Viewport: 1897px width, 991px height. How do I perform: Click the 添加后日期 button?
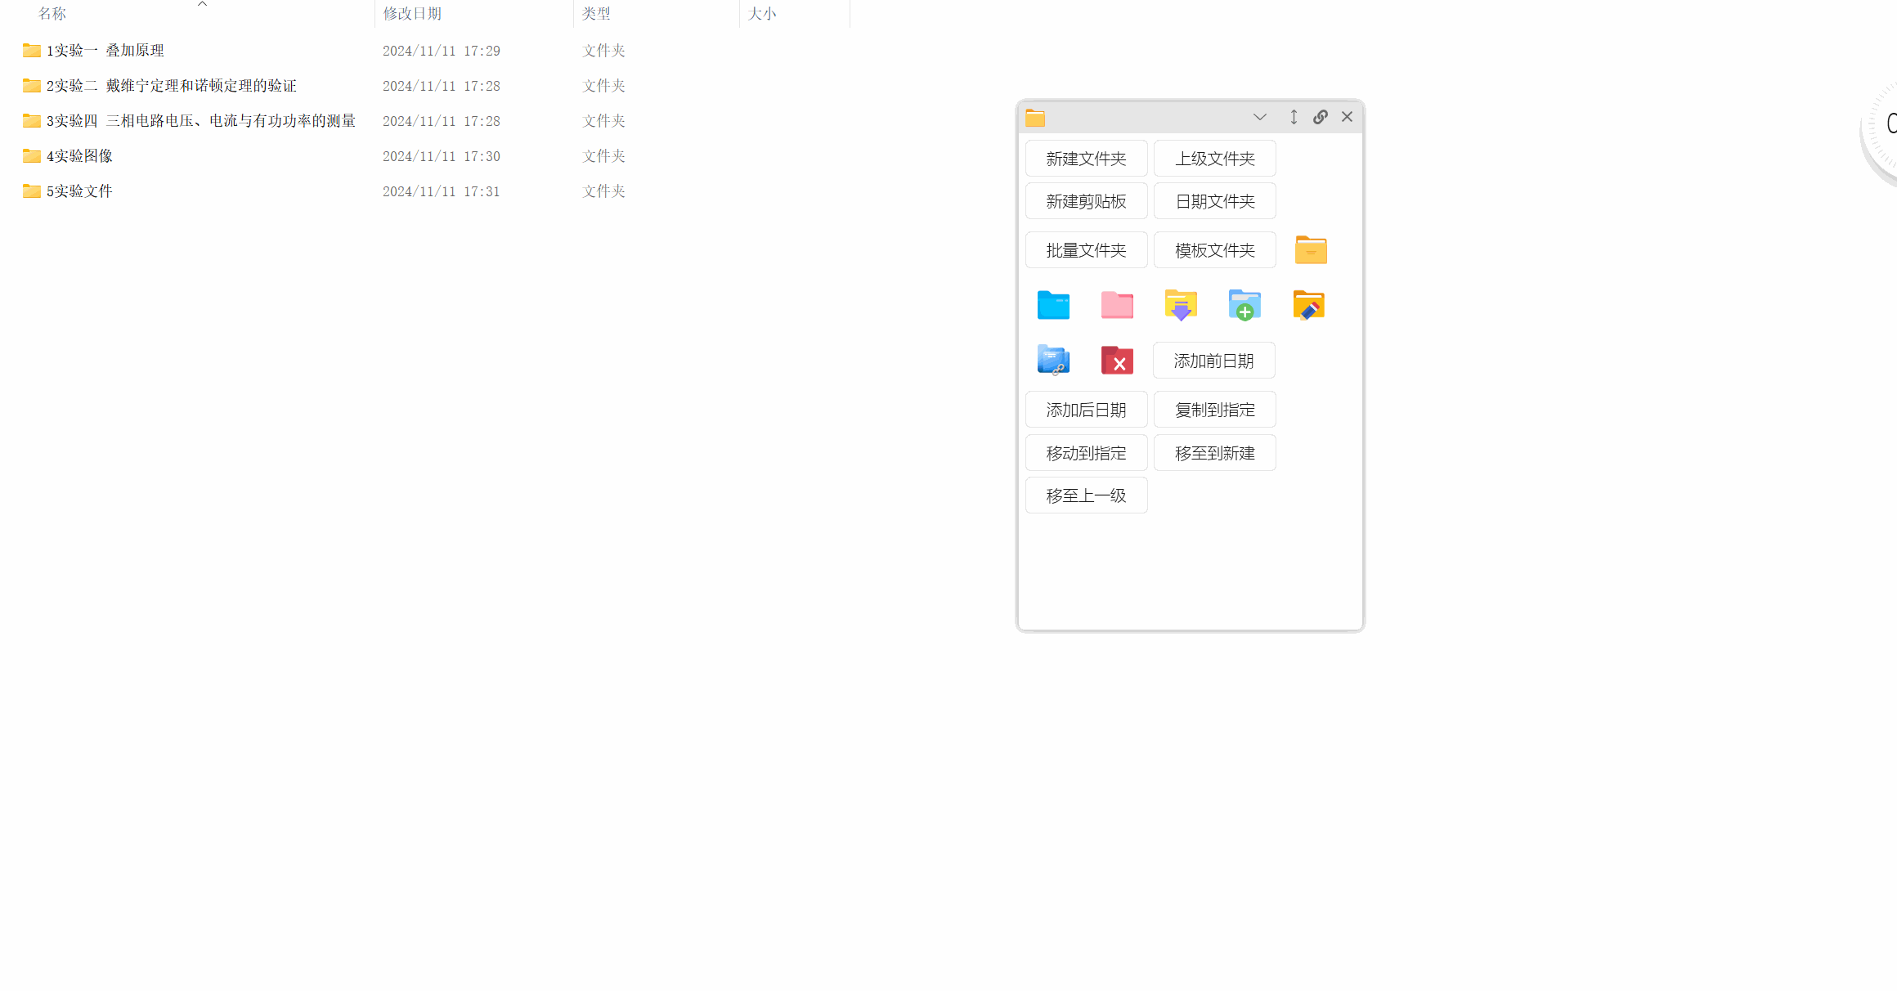1087,410
